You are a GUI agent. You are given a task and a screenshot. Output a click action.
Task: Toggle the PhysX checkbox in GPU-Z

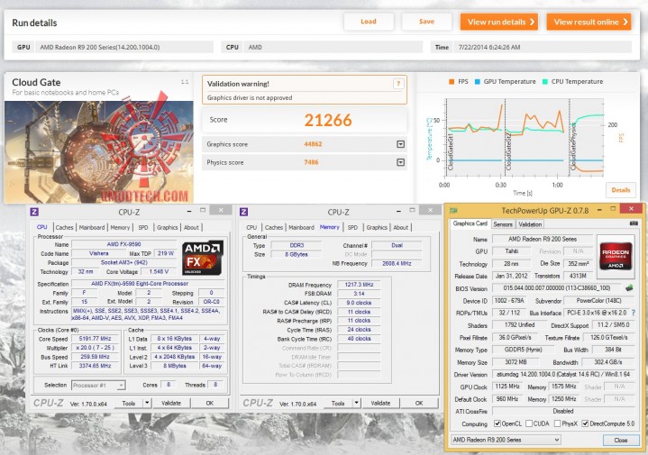(558, 423)
